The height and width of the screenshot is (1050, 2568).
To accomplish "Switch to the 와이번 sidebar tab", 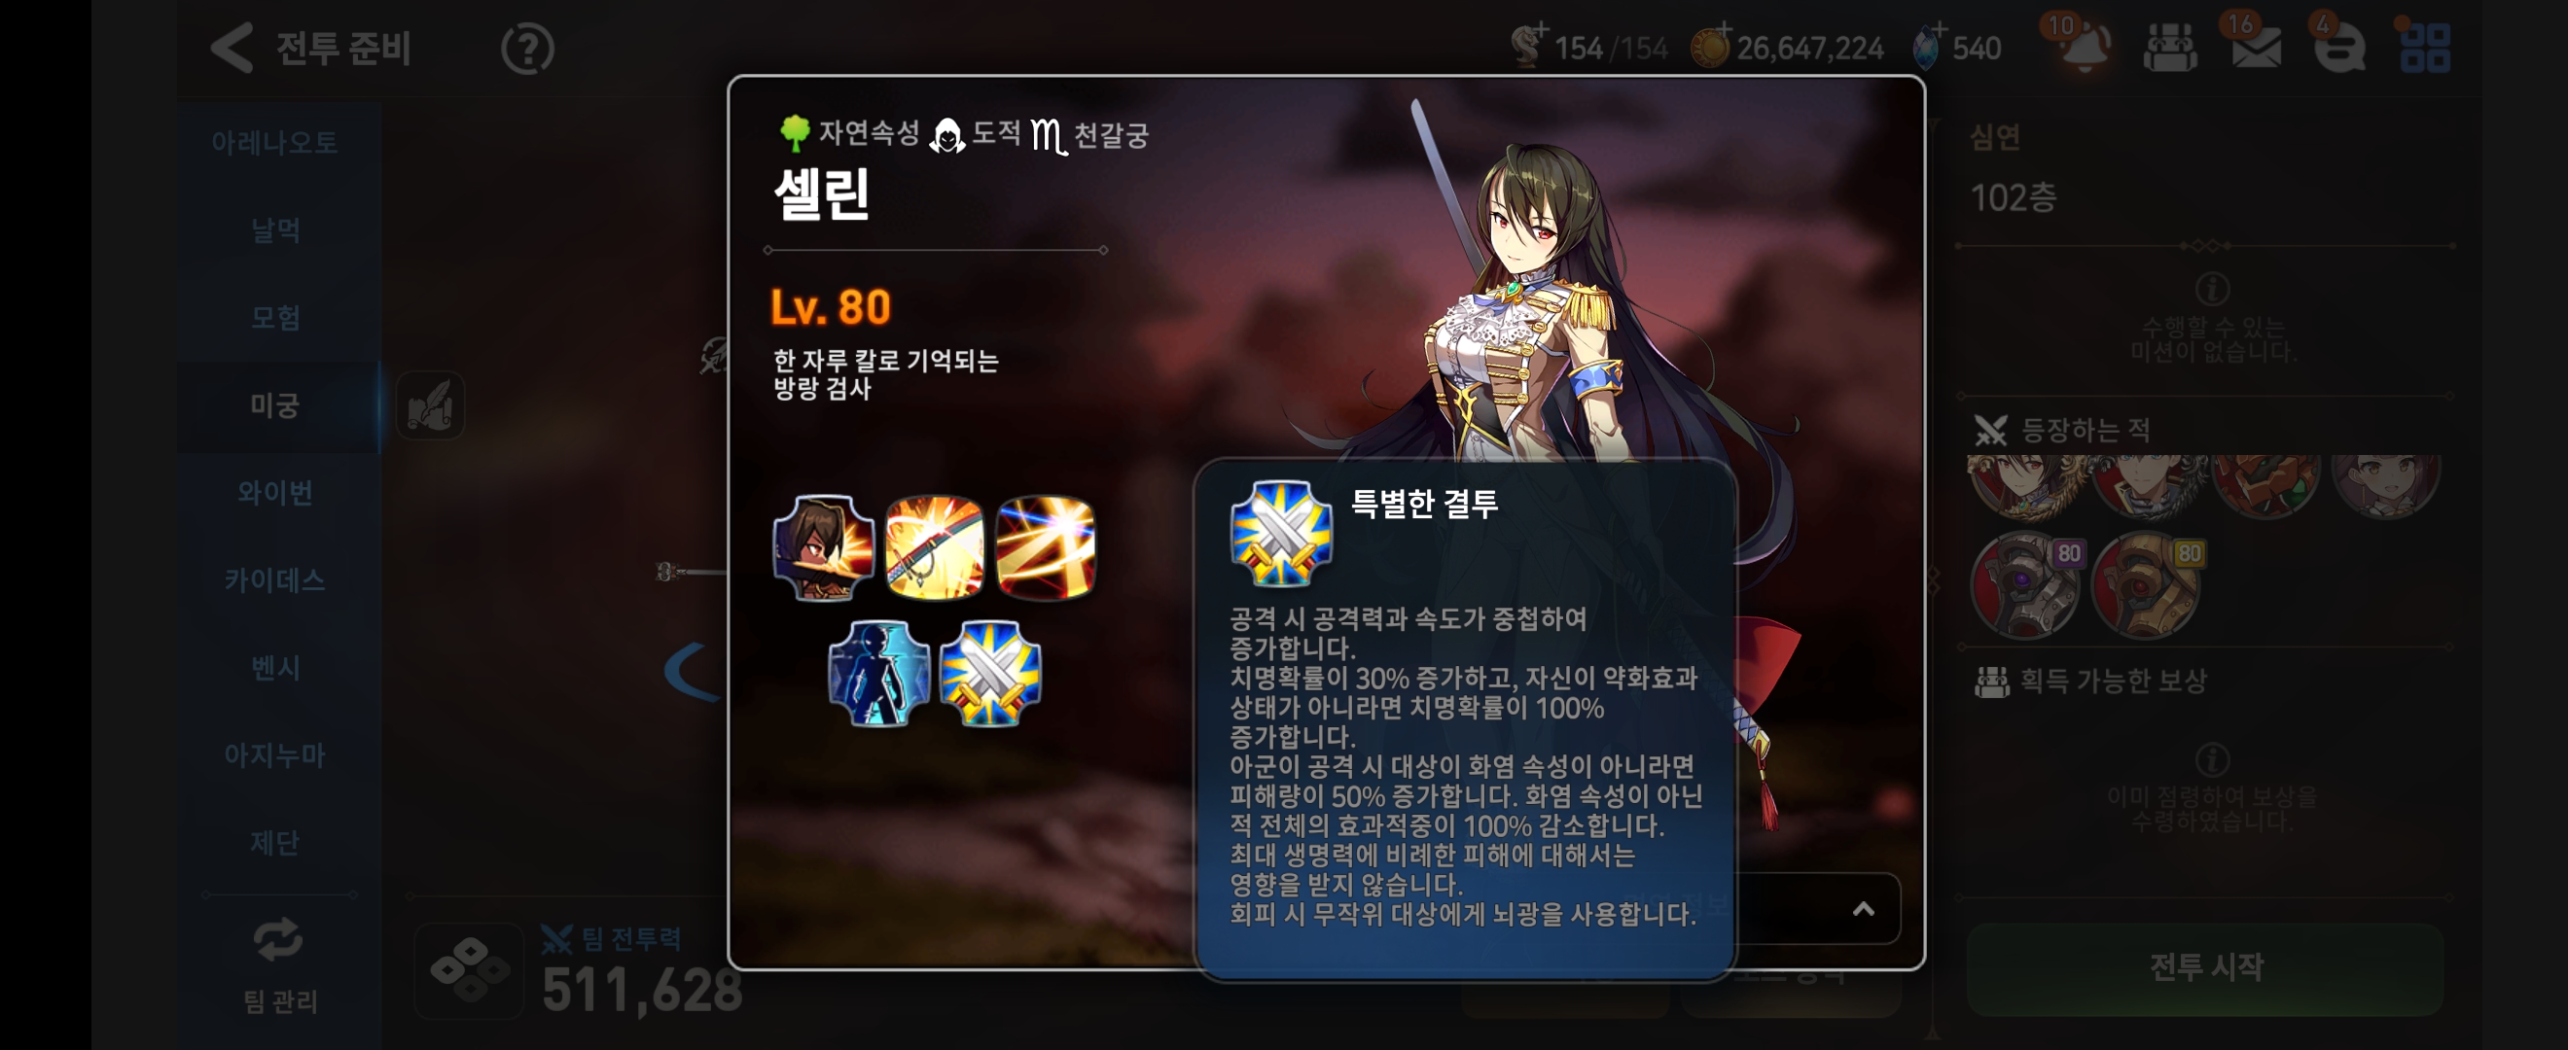I will coord(276,492).
